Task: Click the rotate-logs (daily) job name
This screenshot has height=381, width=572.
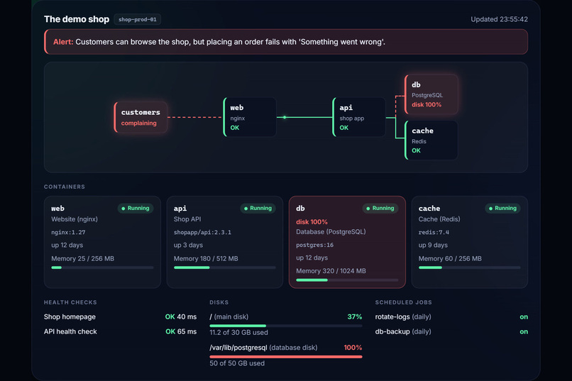Action: pyautogui.click(x=403, y=317)
